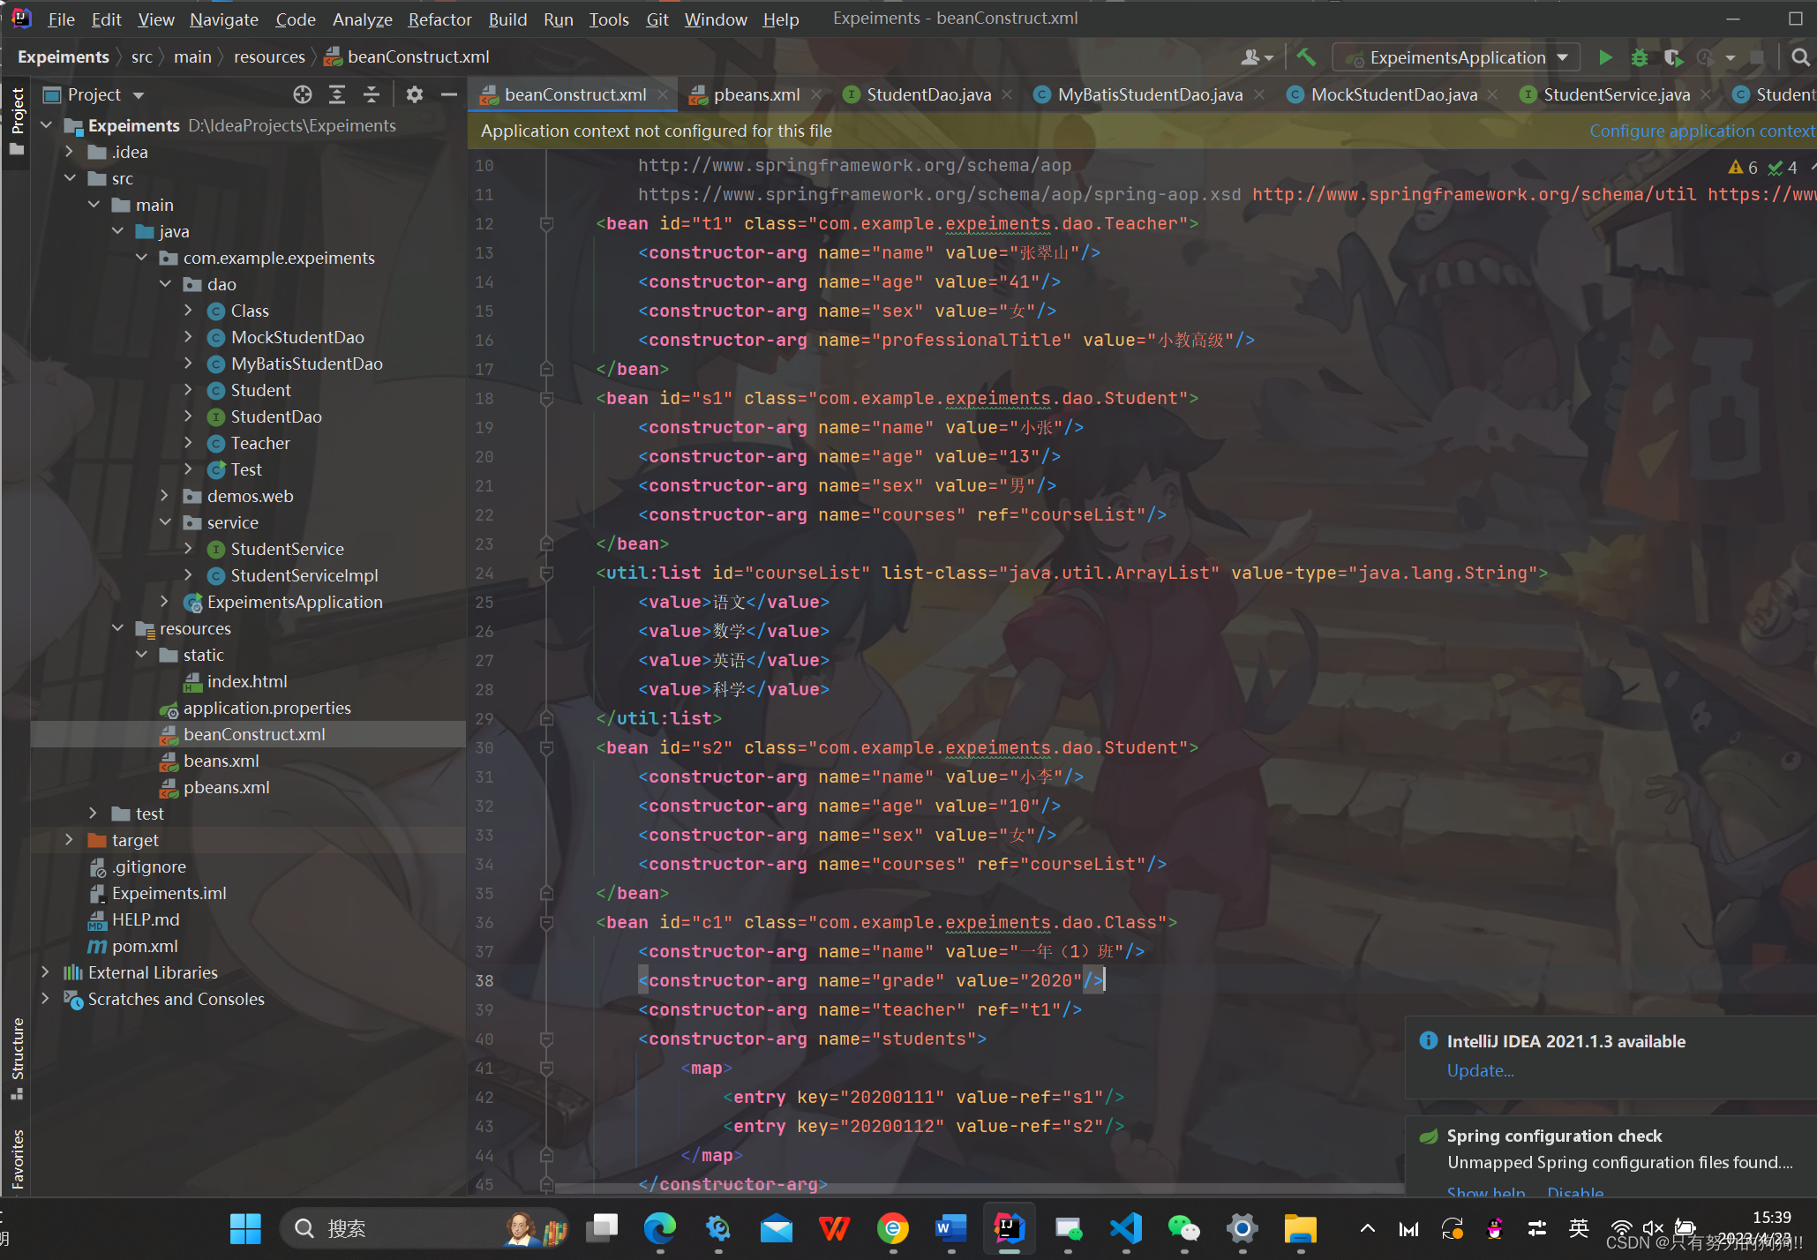1817x1260 pixels.
Task: Collapse the service package
Action: (x=165, y=522)
